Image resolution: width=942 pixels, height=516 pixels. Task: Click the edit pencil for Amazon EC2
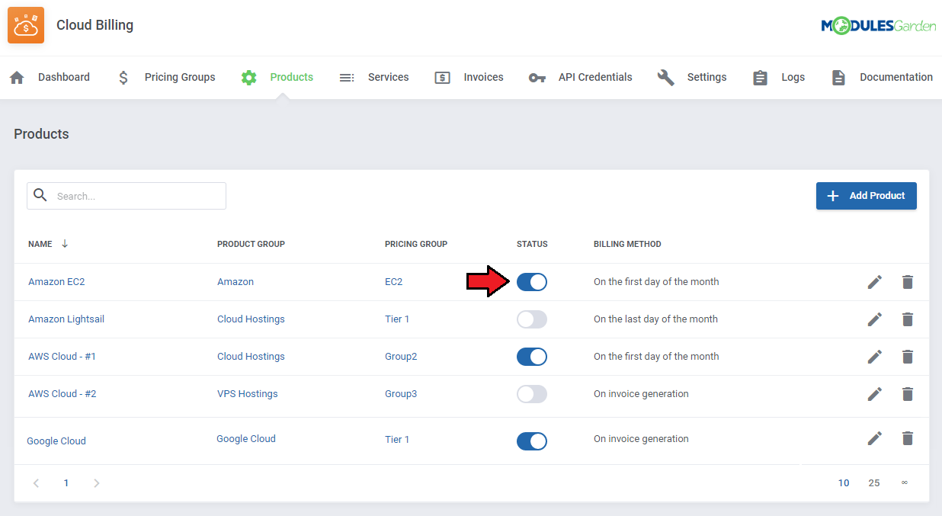pyautogui.click(x=874, y=282)
